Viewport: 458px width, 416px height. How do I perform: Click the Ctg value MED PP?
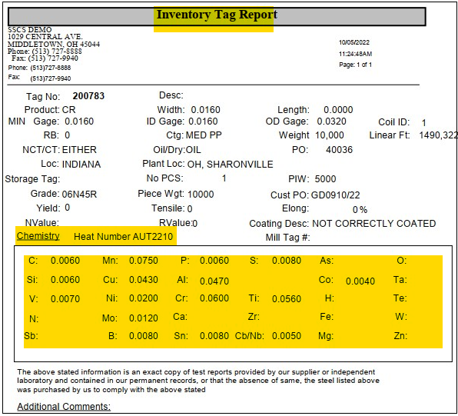(x=204, y=135)
